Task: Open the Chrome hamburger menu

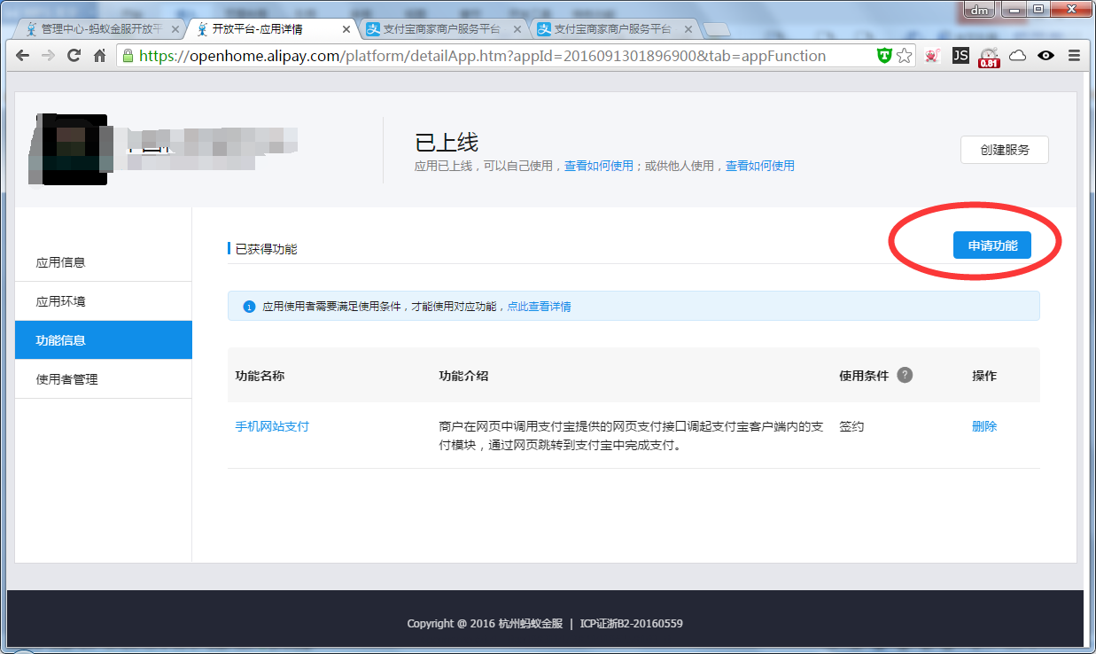Action: [x=1074, y=55]
